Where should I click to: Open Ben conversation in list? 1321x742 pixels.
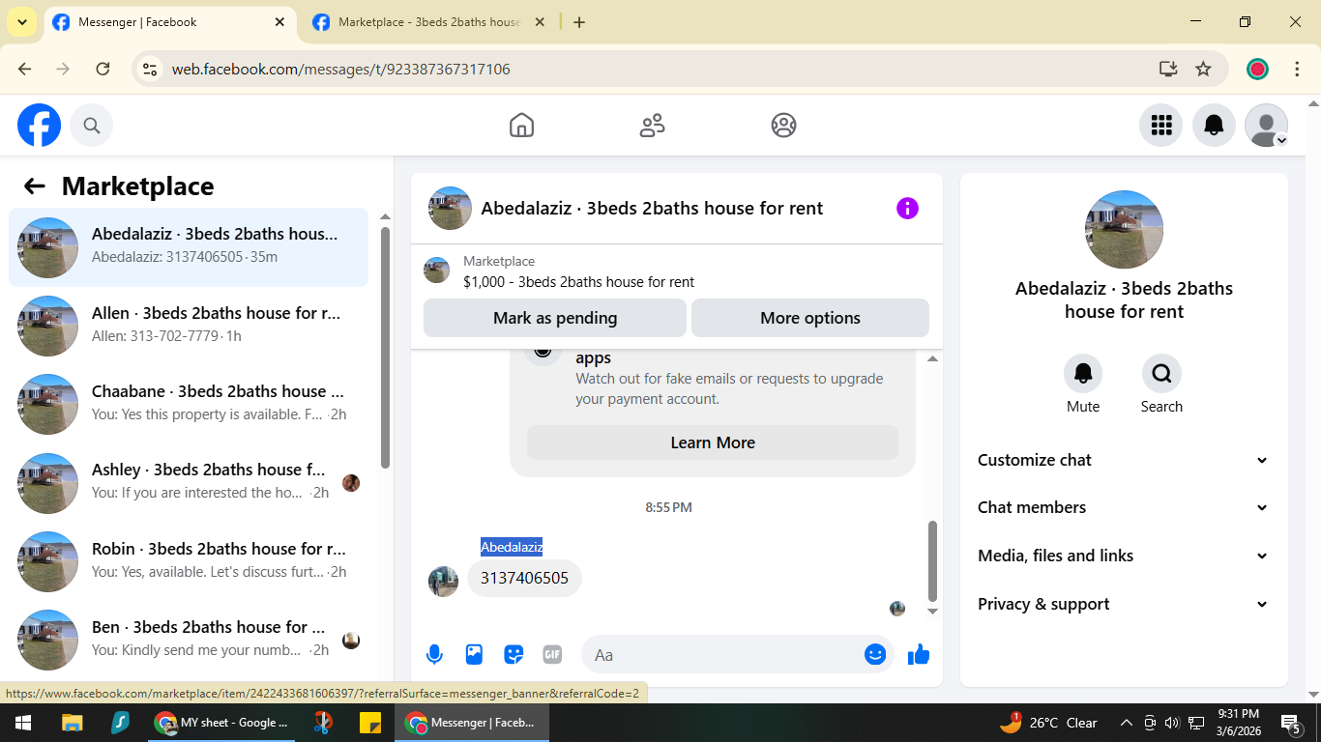189,640
